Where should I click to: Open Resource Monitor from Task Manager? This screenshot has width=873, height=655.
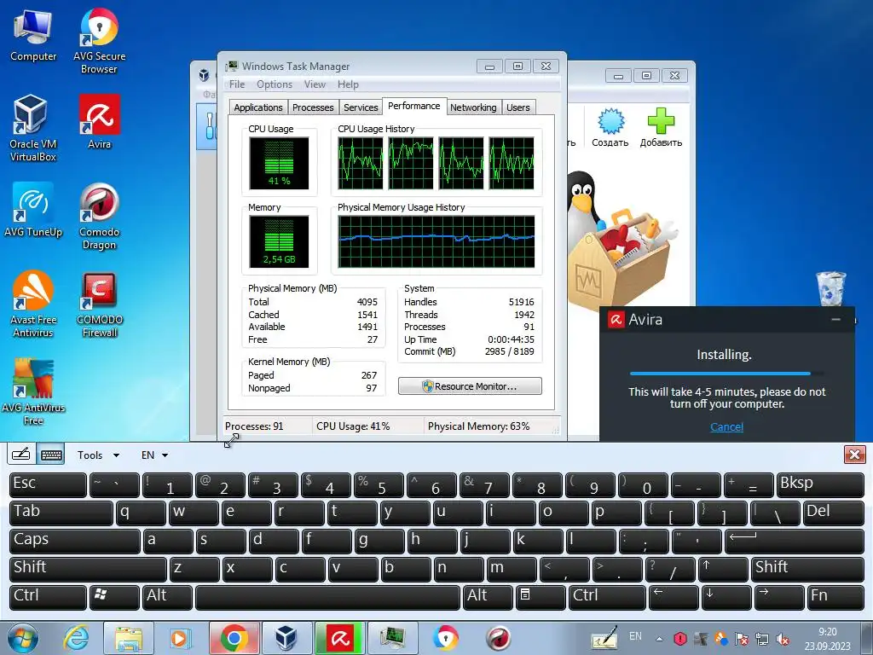[x=470, y=386]
